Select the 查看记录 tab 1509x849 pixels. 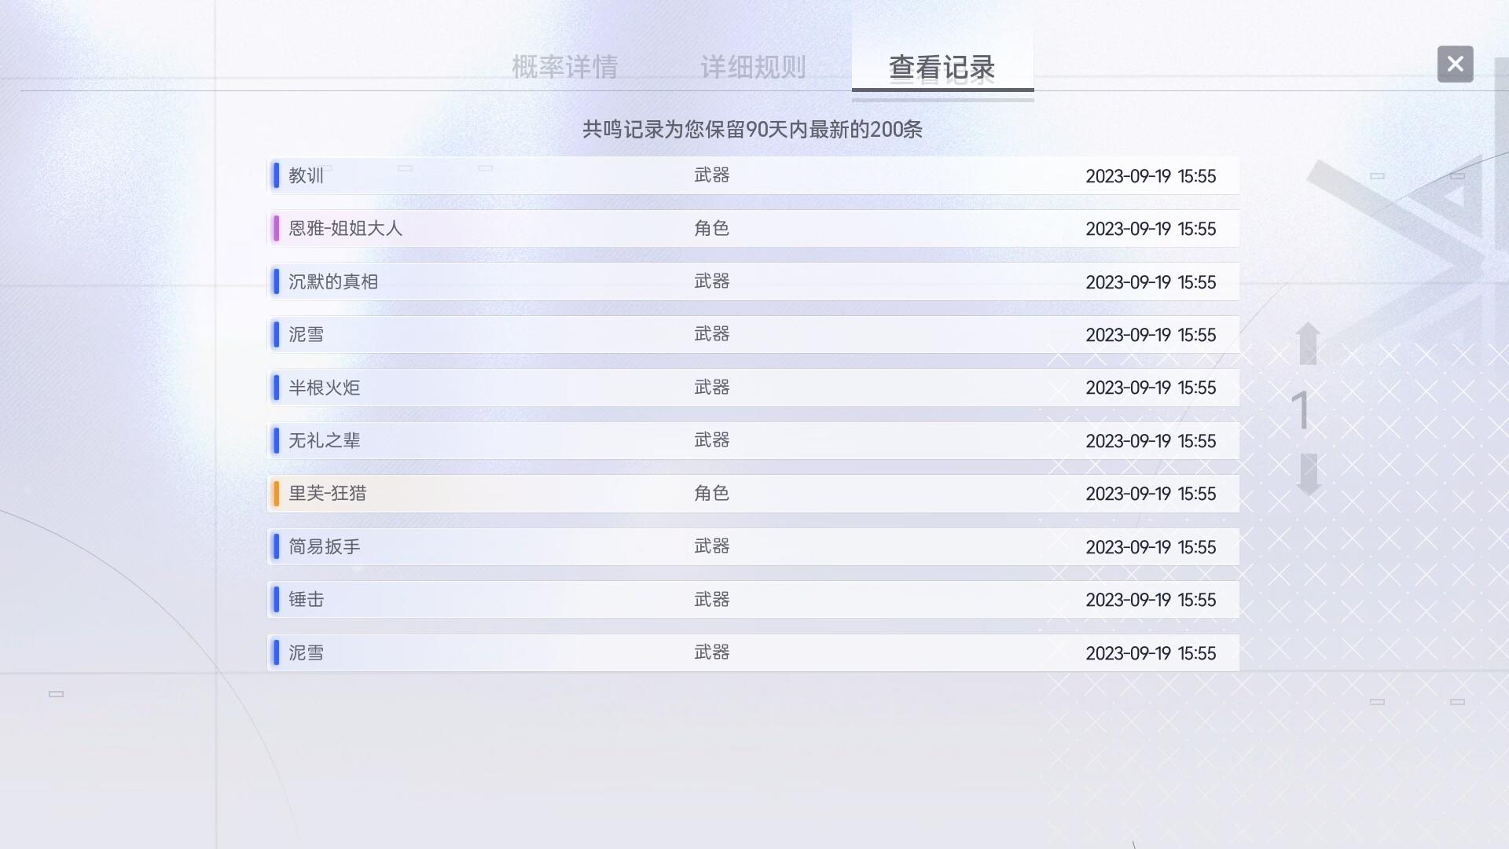click(x=942, y=67)
